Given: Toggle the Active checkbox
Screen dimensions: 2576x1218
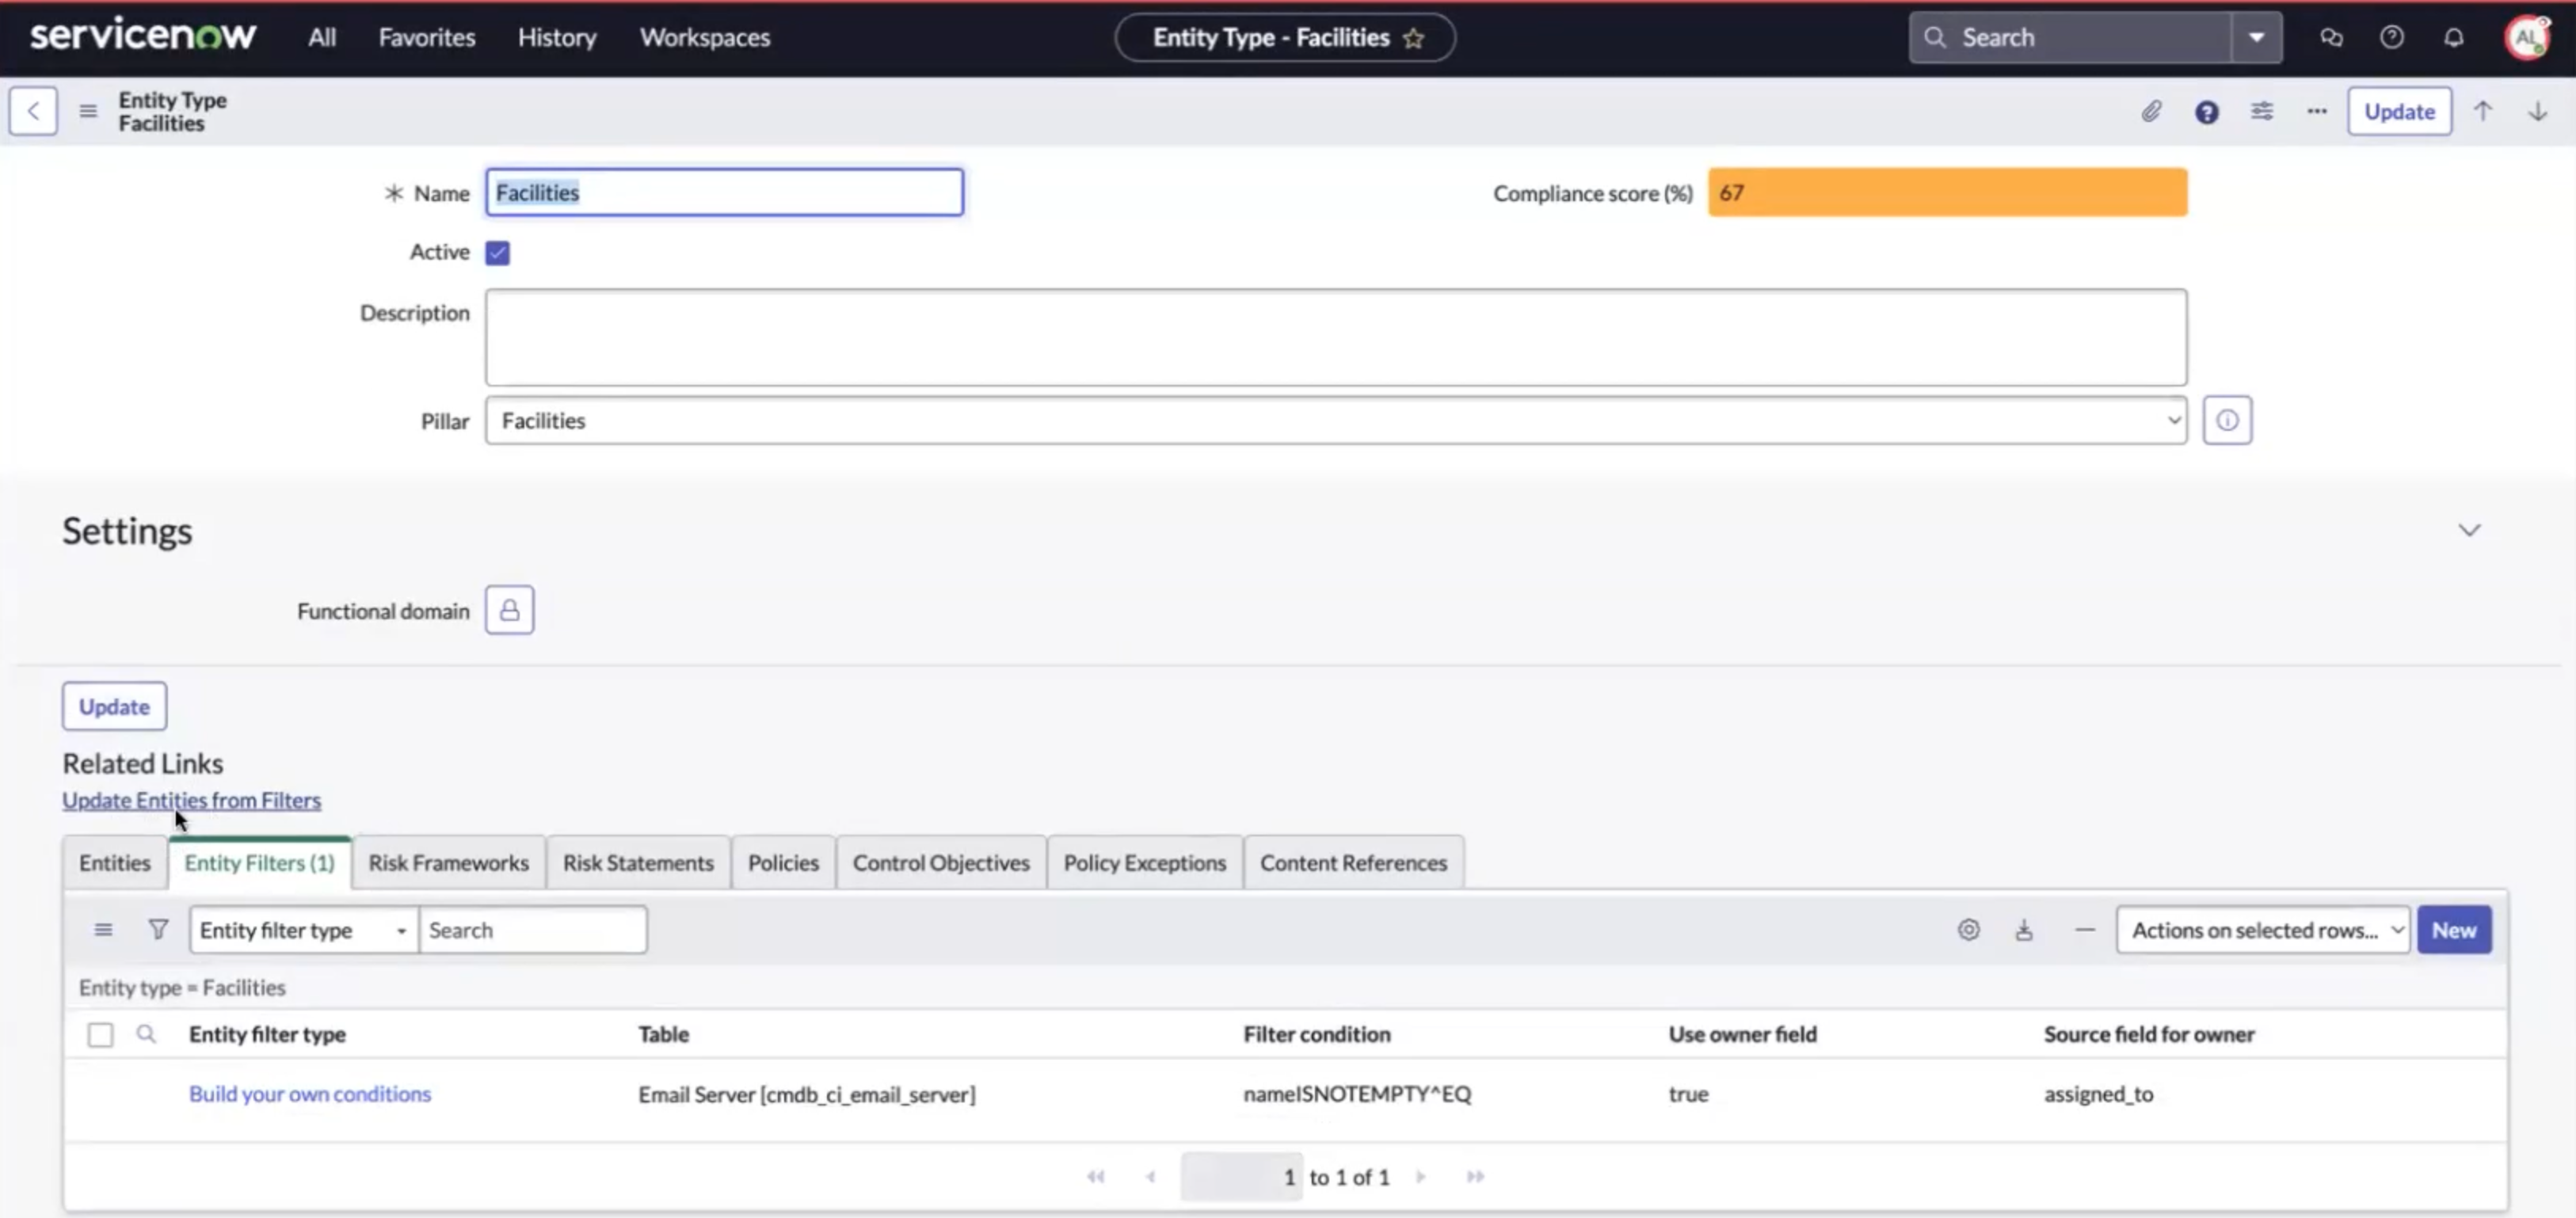Looking at the screenshot, I should pos(498,253).
